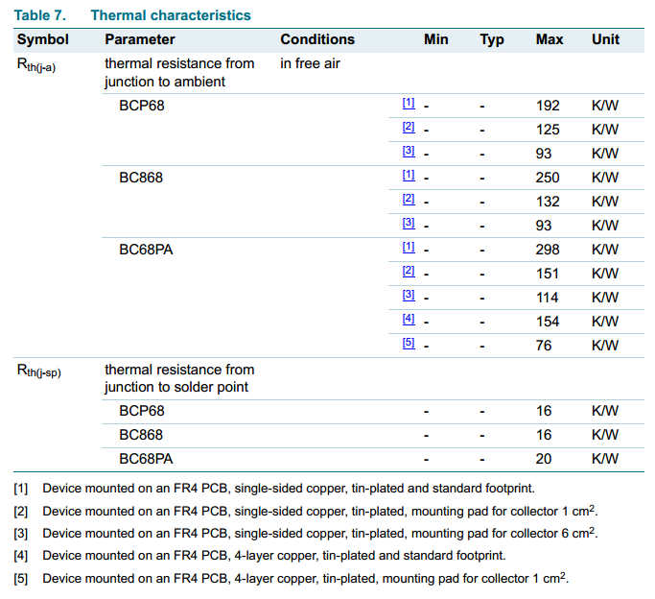Click BC68PA label in junction-to-solder-point section
This screenshot has width=655, height=599.
click(146, 459)
